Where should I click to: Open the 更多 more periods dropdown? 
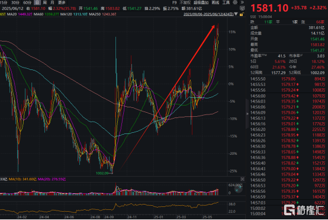(62, 2)
